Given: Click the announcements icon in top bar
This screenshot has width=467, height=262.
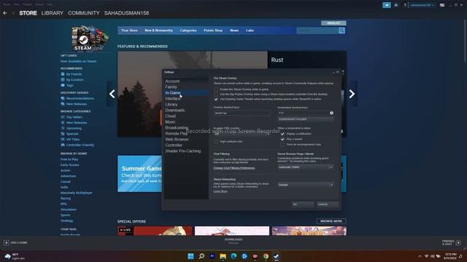Looking at the screenshot, I should [387, 5].
